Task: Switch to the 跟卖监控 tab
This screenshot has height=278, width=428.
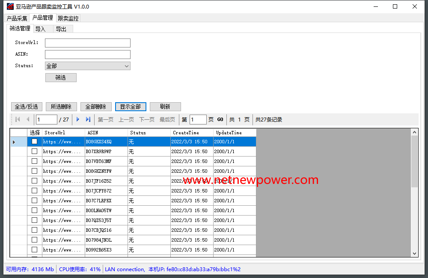Action: pyautogui.click(x=68, y=18)
